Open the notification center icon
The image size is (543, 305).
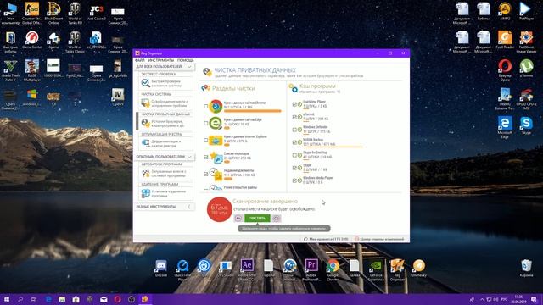[535, 299]
